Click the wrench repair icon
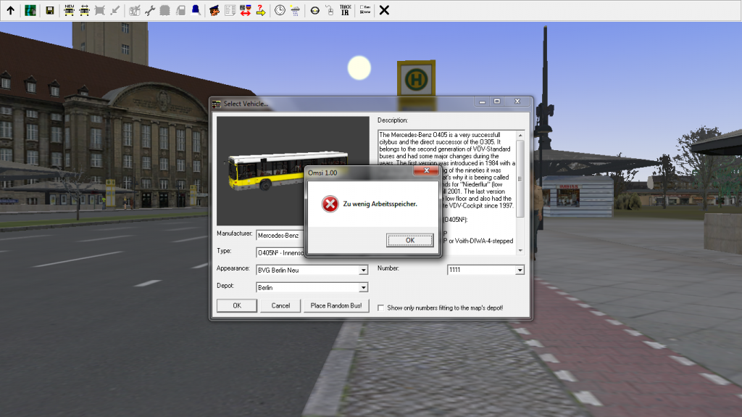The height and width of the screenshot is (417, 742). 150,10
